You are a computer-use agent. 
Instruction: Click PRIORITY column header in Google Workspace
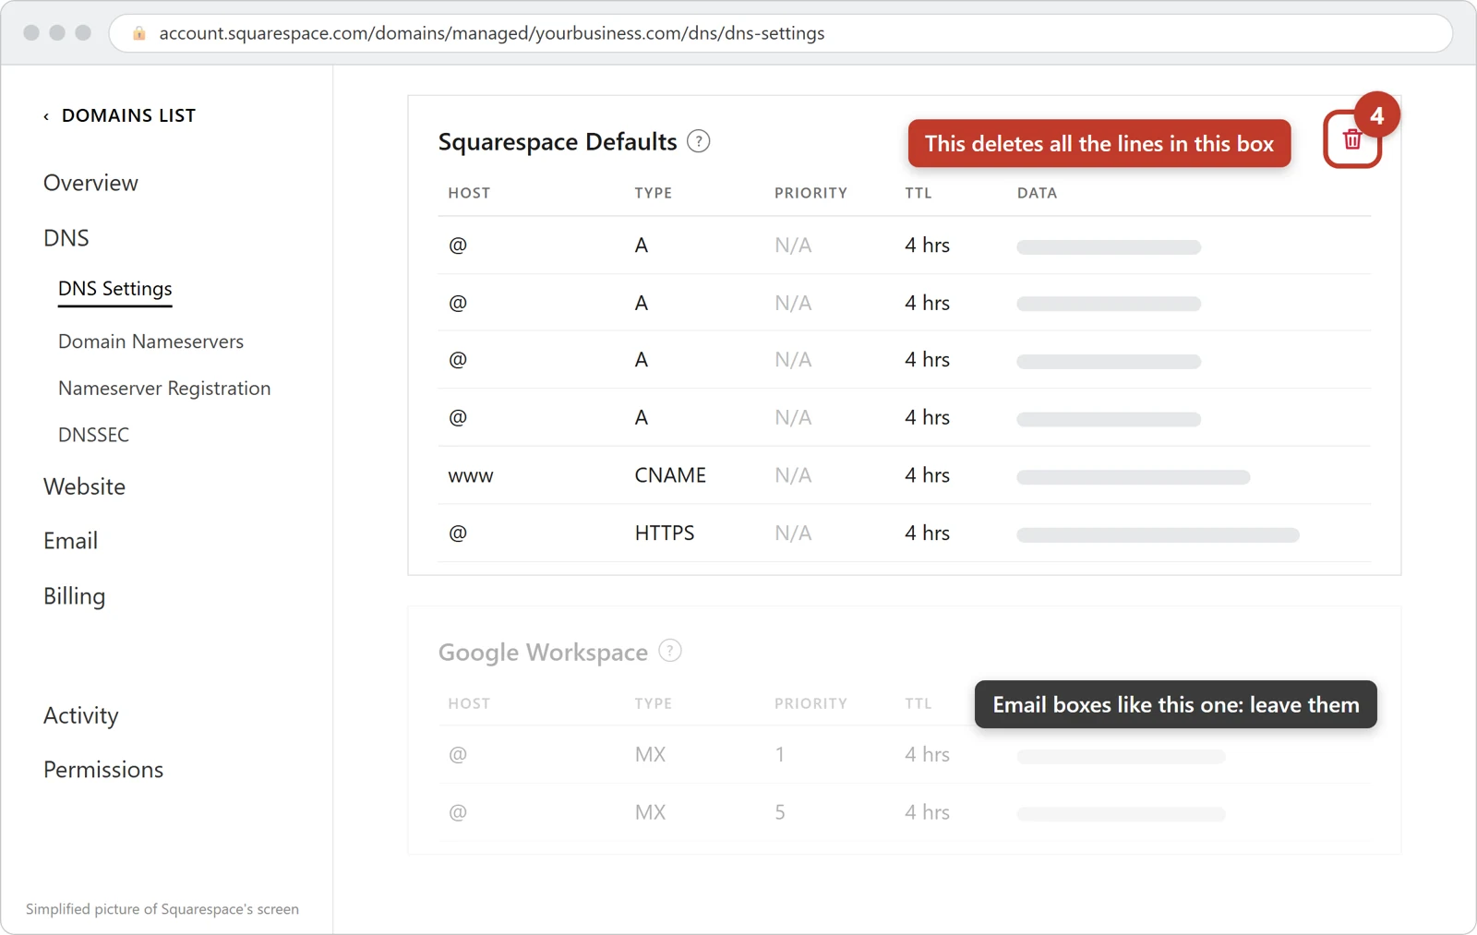tap(811, 703)
